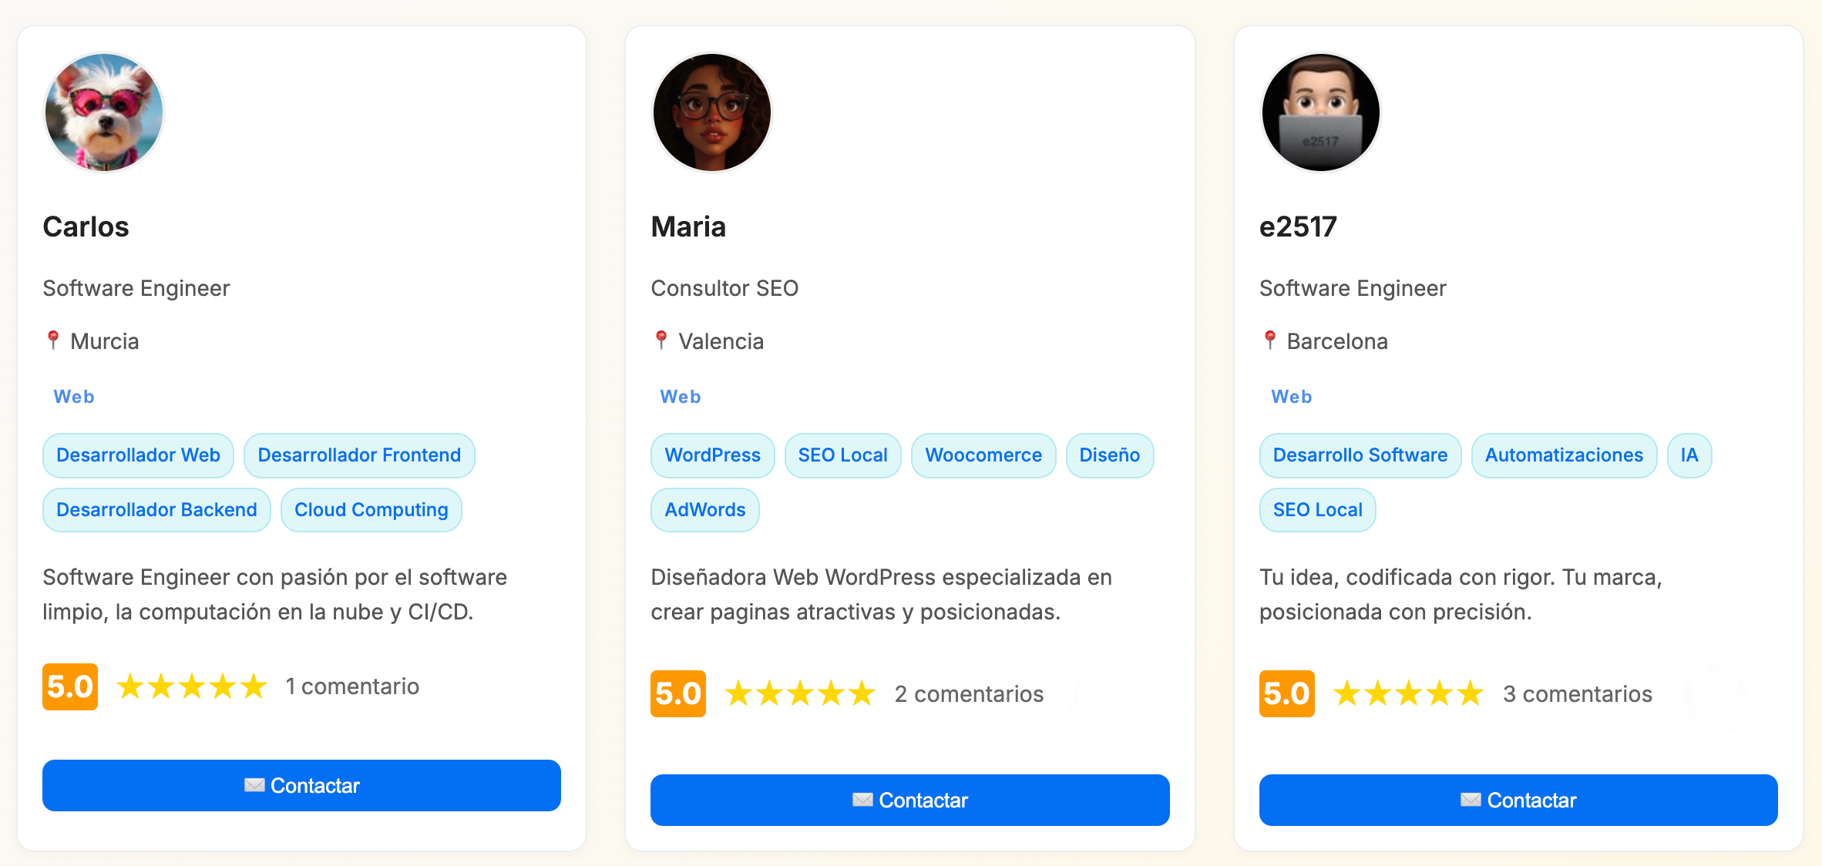Click the envelope icon on Carlos's Contactar button
1822x866 pixels.
(x=255, y=785)
